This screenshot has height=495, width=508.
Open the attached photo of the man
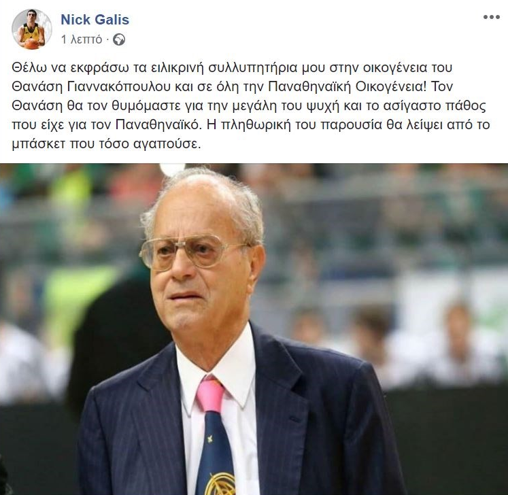tap(254, 329)
